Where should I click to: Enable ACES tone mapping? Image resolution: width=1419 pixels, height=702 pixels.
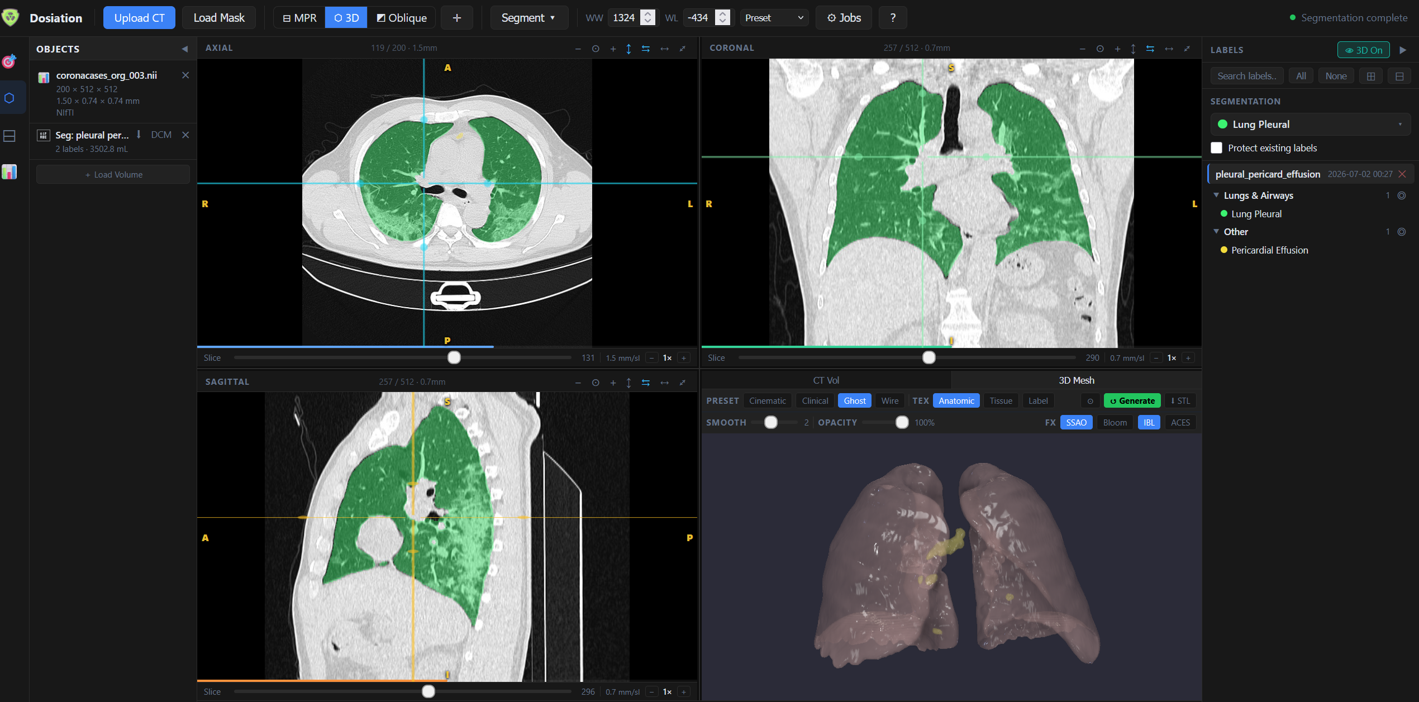point(1180,423)
